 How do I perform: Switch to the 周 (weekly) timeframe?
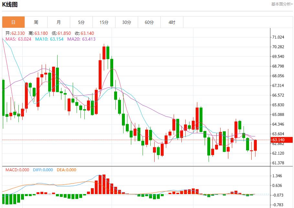pos(36,22)
